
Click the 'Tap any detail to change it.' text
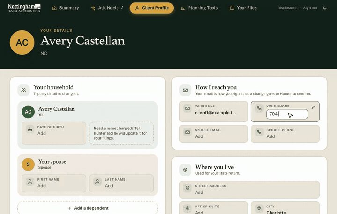pos(56,94)
